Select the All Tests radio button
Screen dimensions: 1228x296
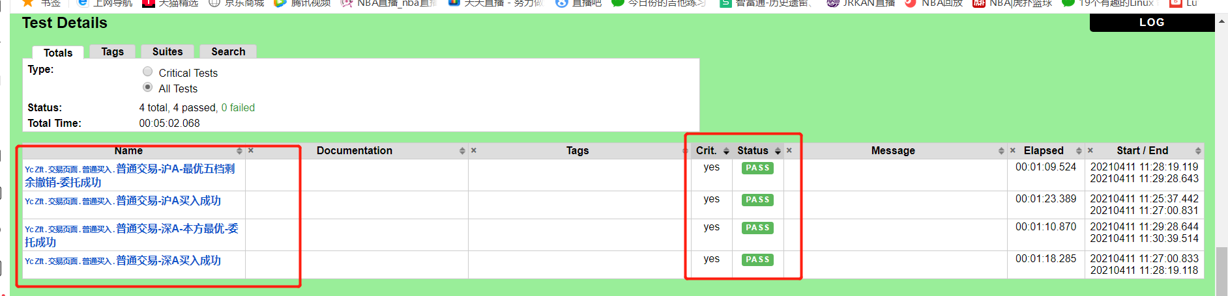point(148,87)
